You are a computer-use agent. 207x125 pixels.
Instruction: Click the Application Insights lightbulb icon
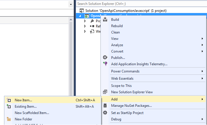105,64
